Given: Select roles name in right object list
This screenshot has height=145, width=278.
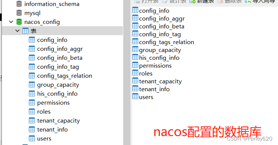Looking at the screenshot, I should [x=146, y=74].
